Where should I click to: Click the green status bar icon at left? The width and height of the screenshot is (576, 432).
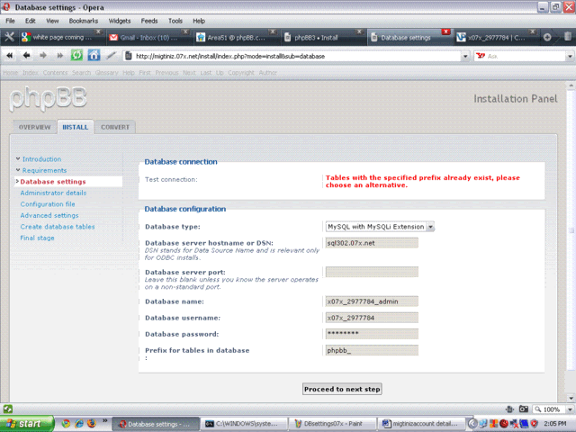8,409
